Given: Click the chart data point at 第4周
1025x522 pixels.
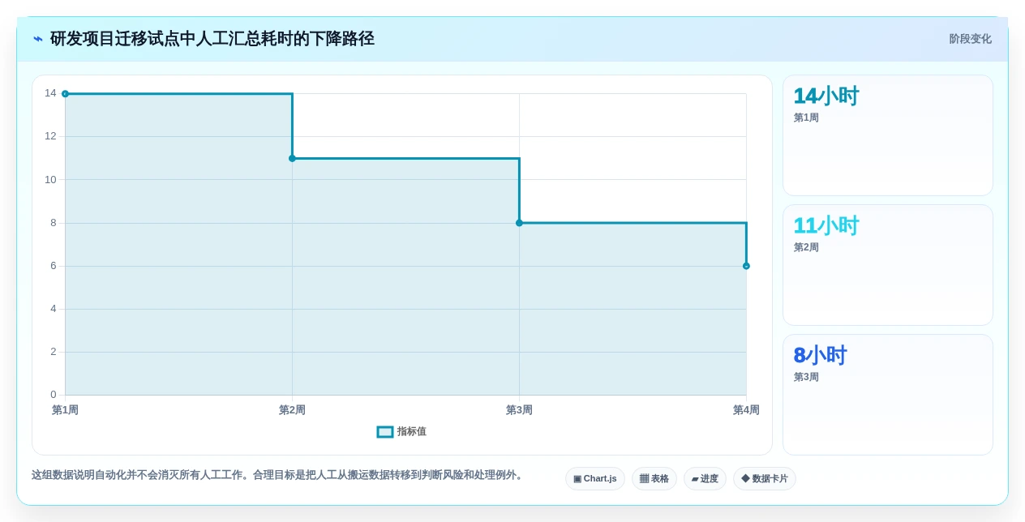Looking at the screenshot, I should click(x=746, y=266).
